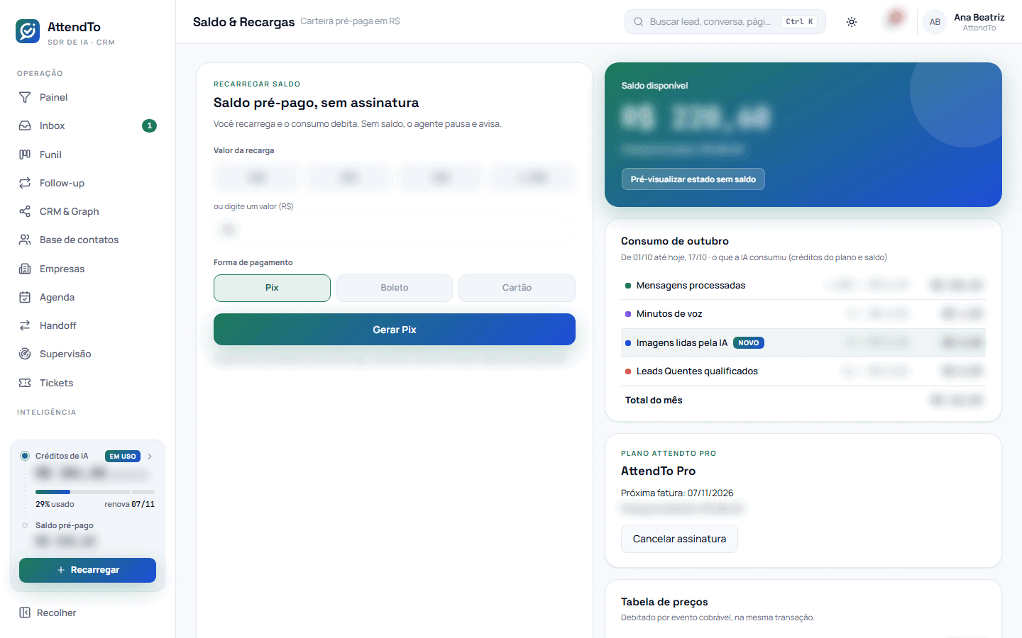Screen dimensions: 1022x638
Task: Click the Tabela de preços heading
Action: [664, 602]
